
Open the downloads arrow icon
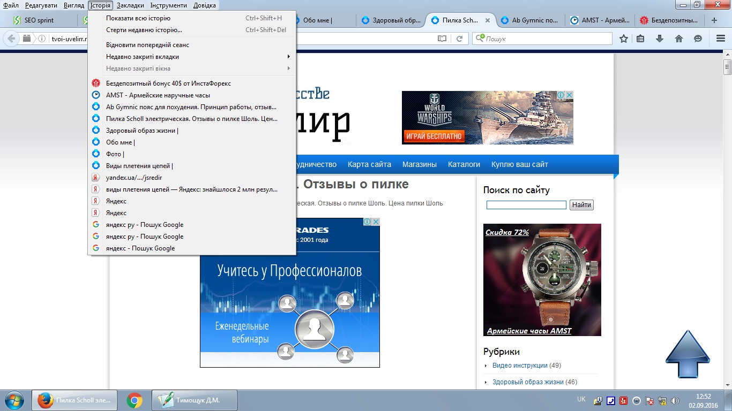(660, 39)
